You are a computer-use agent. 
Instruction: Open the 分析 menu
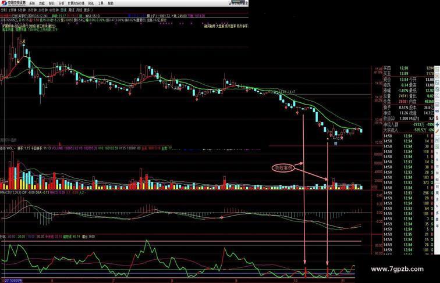point(62,3)
